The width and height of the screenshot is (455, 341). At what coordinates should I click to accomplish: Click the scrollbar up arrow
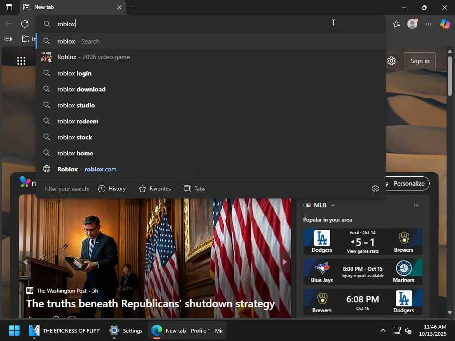450,52
